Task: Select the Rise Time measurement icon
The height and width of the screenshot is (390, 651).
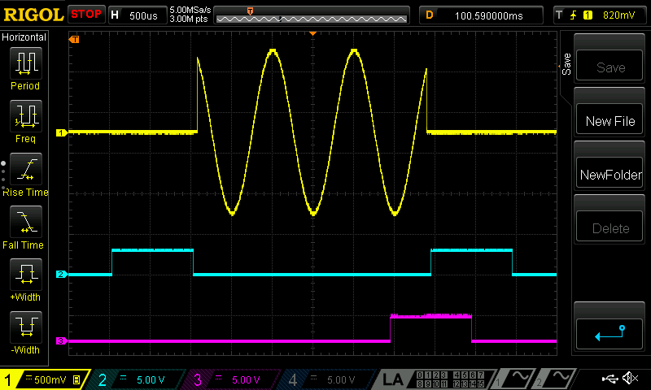Action: pos(26,169)
